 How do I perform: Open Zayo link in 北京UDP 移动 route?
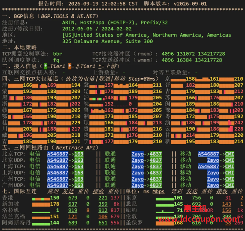(213, 160)
